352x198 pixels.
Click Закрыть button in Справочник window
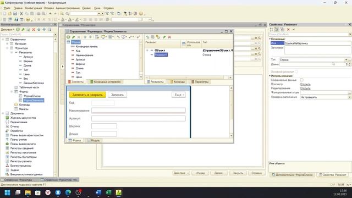[238, 173]
